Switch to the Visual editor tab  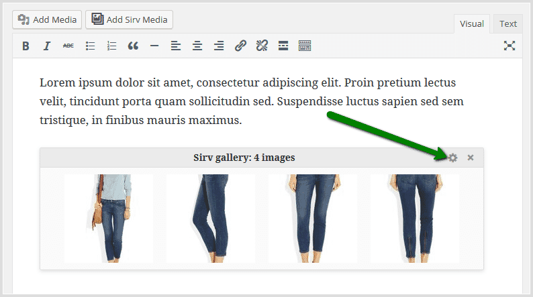click(471, 23)
